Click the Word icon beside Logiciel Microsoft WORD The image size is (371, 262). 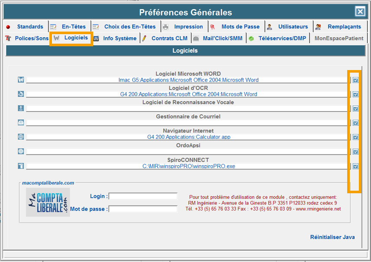20,80
